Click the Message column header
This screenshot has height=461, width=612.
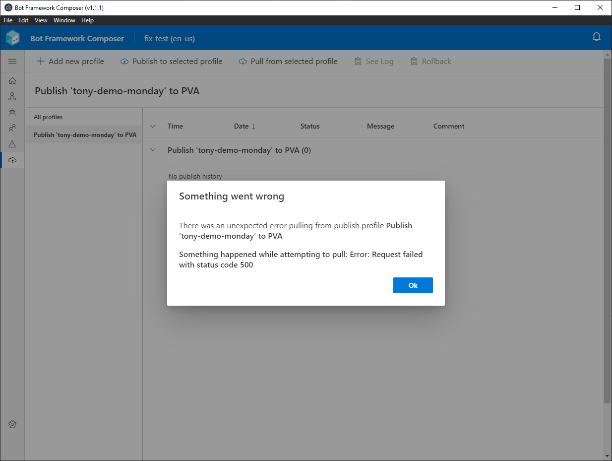pyautogui.click(x=380, y=126)
